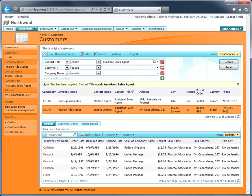Remove the Company Name search condition
The width and height of the screenshot is (252, 196).
pyautogui.click(x=162, y=73)
